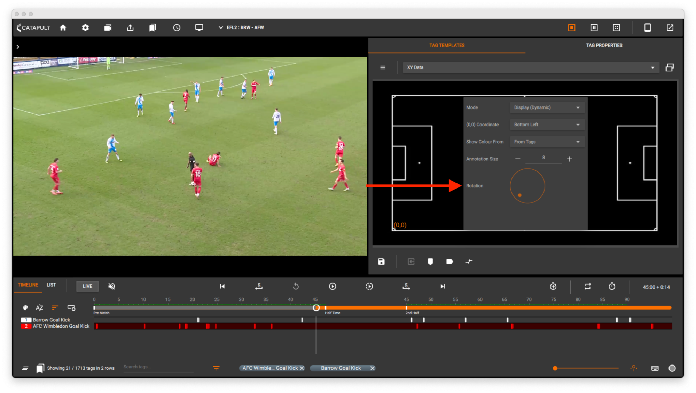The width and height of the screenshot is (696, 393).
Task: Open the settings gear
Action: pos(85,27)
